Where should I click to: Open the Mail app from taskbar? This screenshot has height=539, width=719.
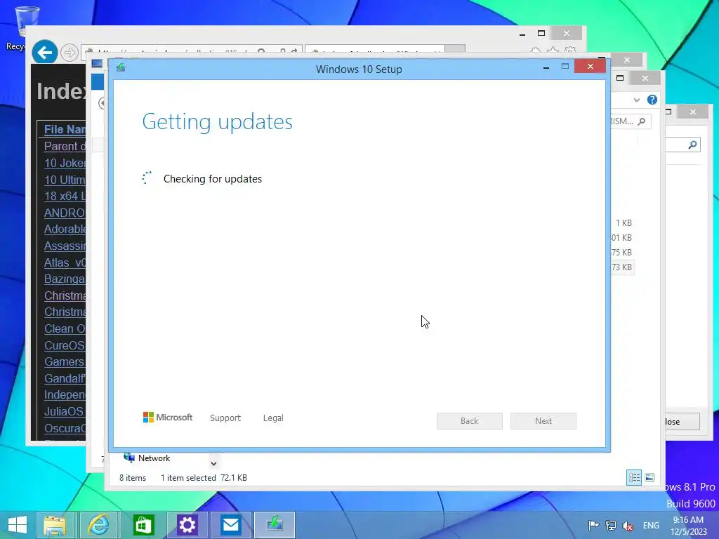(x=230, y=525)
